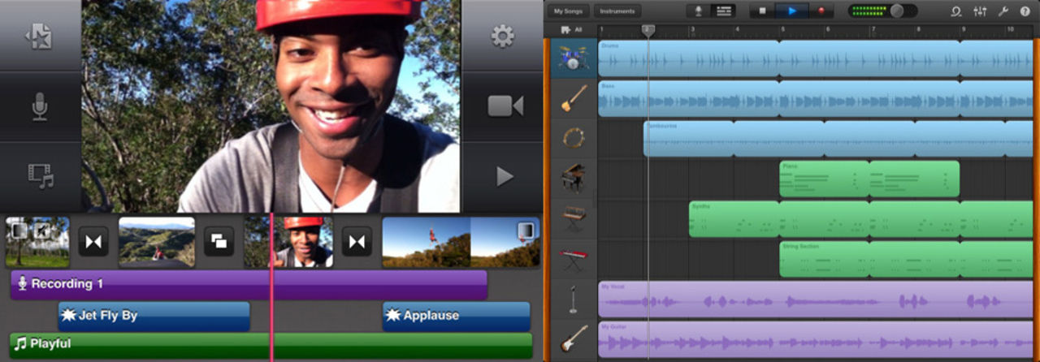
Task: Tap bar 5 on the GarageBand ruler
Action: pos(784,30)
